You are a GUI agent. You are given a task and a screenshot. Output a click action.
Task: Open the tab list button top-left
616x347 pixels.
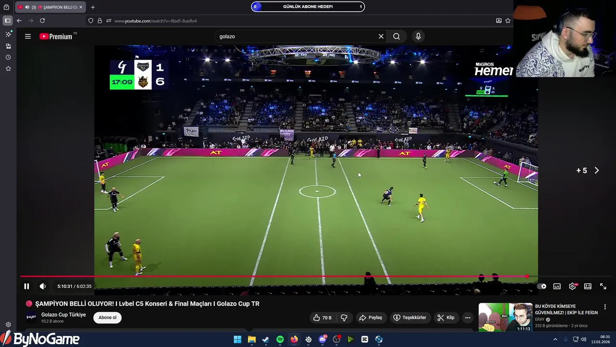point(7,7)
